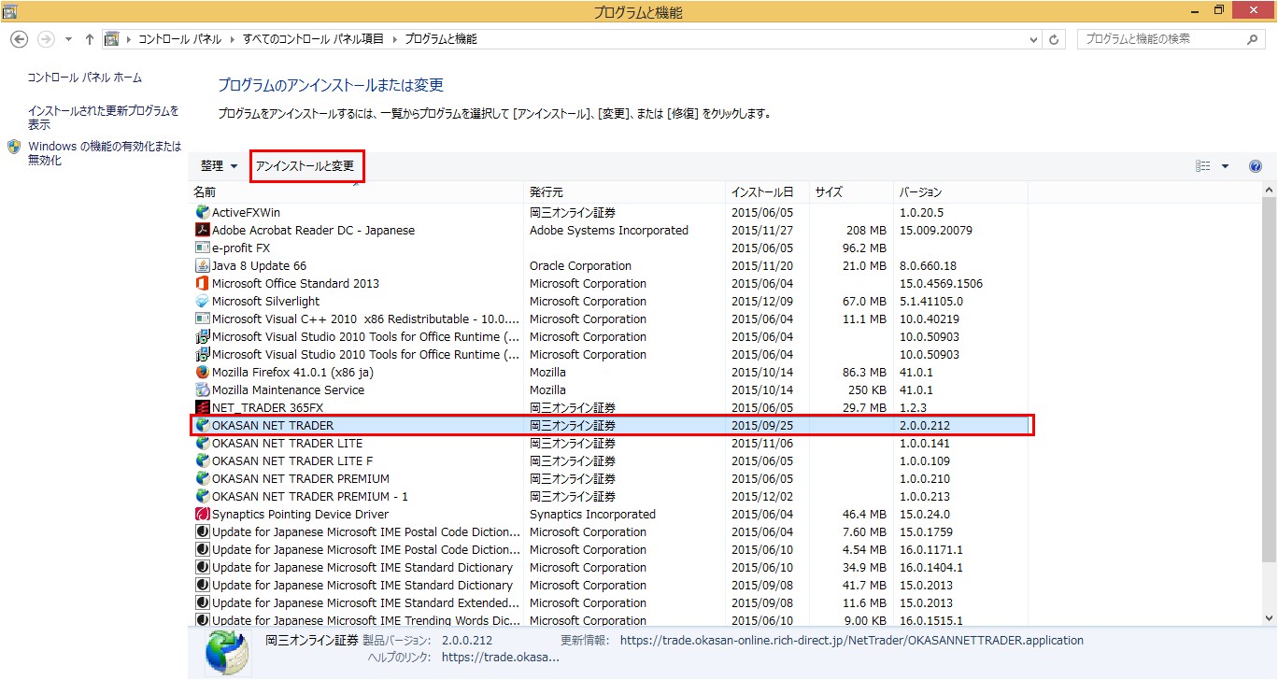Click the OKASANNETTRADER.application update URL in details pane
The image size is (1278, 680).
tap(851, 641)
